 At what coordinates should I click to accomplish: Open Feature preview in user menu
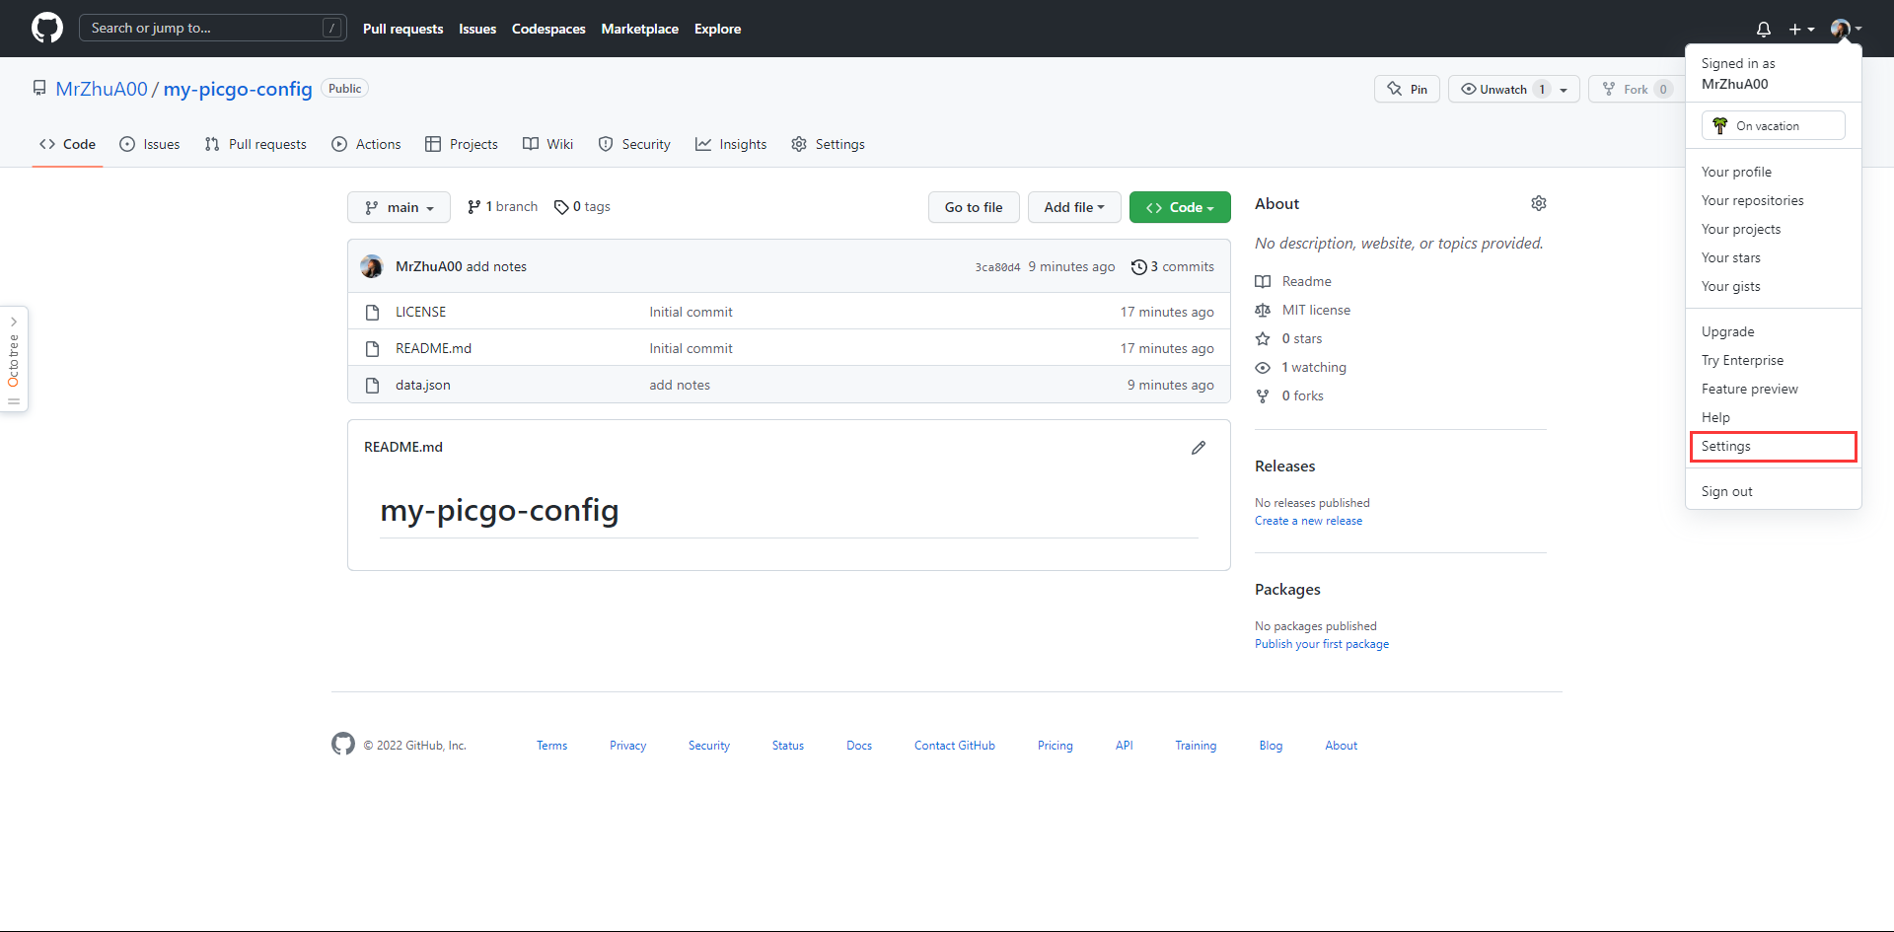pyautogui.click(x=1774, y=389)
